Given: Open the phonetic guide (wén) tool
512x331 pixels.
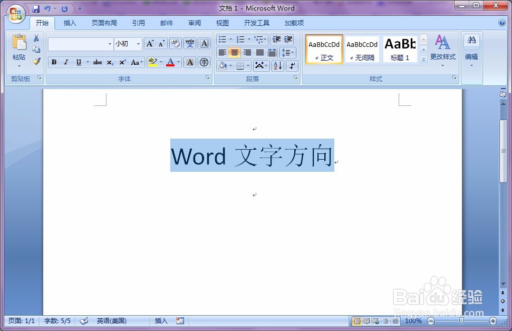Looking at the screenshot, I should pyautogui.click(x=190, y=43).
